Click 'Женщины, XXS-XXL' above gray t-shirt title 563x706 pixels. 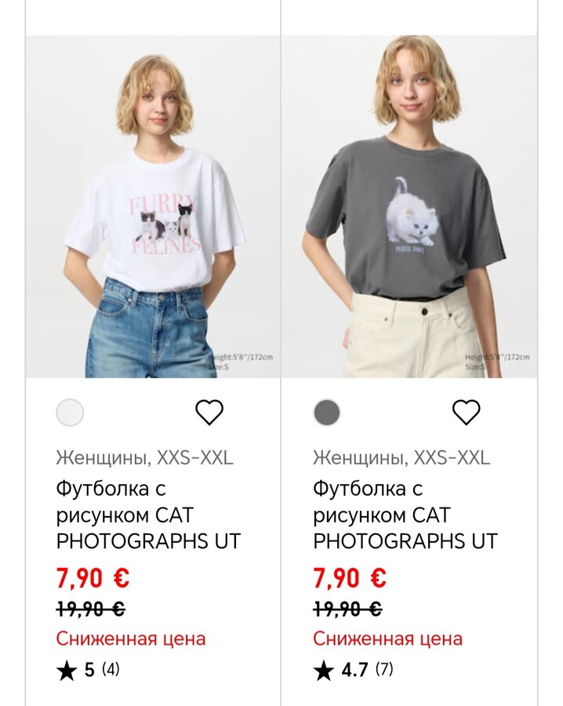pos(401,458)
